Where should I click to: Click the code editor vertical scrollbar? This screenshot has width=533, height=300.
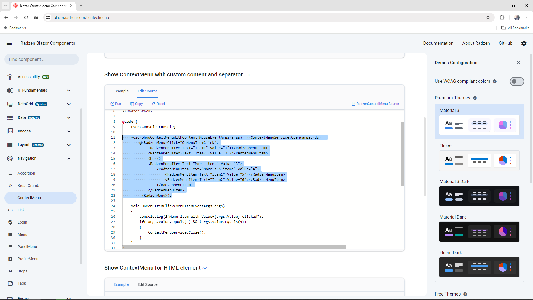(403, 154)
